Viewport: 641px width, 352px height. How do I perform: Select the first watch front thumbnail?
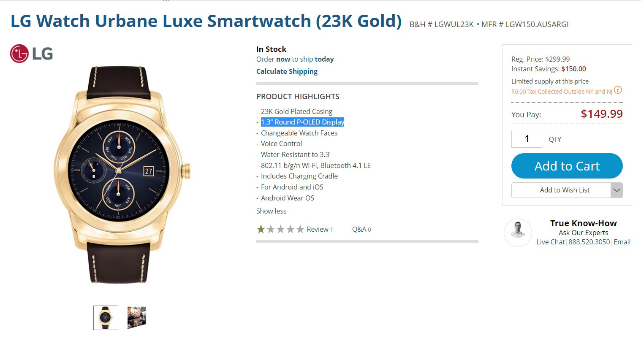[106, 318]
